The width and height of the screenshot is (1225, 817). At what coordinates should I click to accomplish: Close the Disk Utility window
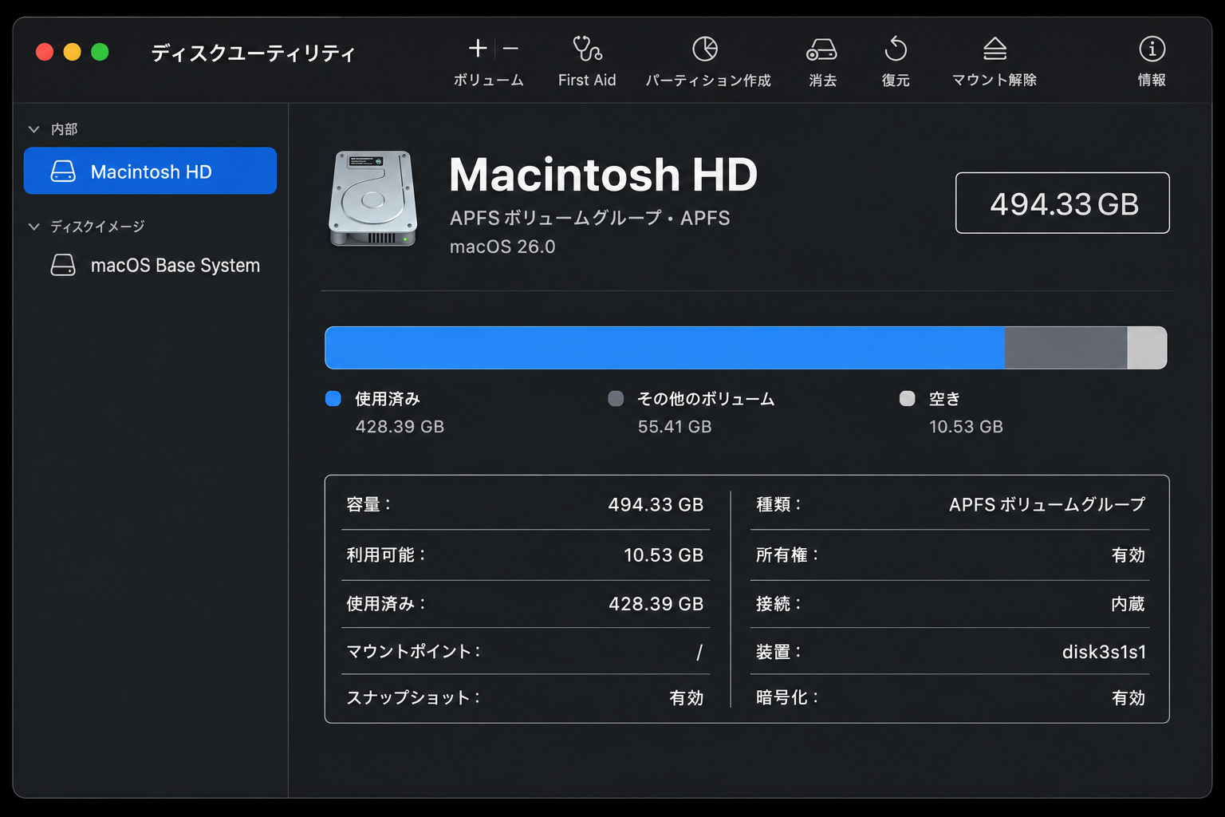(45, 52)
